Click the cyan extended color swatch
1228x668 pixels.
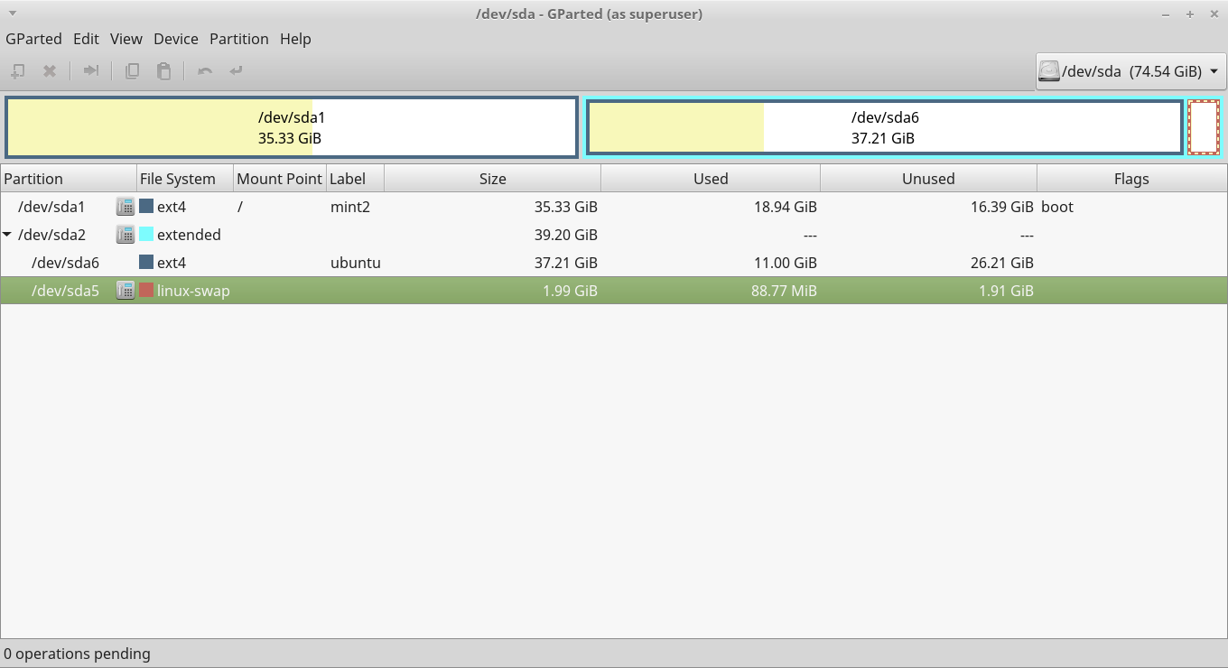click(146, 235)
